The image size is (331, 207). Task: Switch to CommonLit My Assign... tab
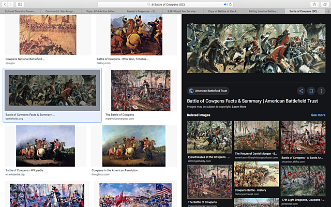coord(61,11)
